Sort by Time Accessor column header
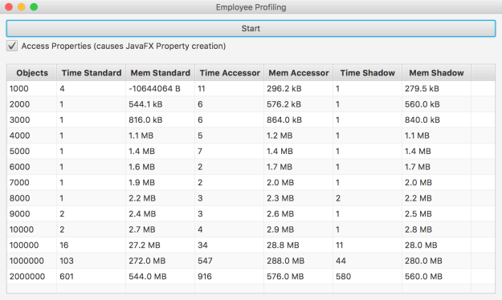The height and width of the screenshot is (300, 502). point(229,73)
